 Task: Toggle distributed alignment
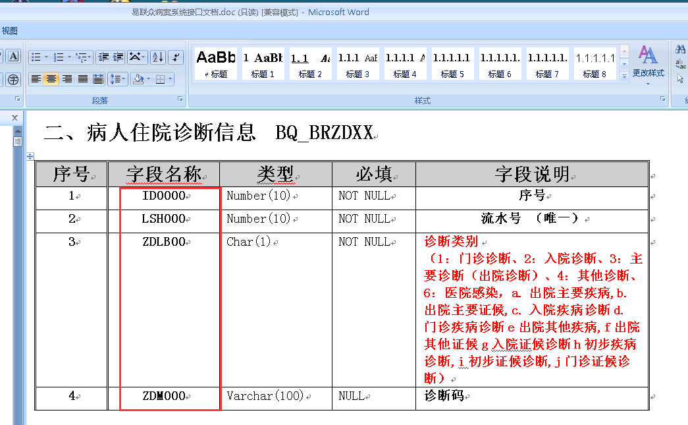point(98,79)
